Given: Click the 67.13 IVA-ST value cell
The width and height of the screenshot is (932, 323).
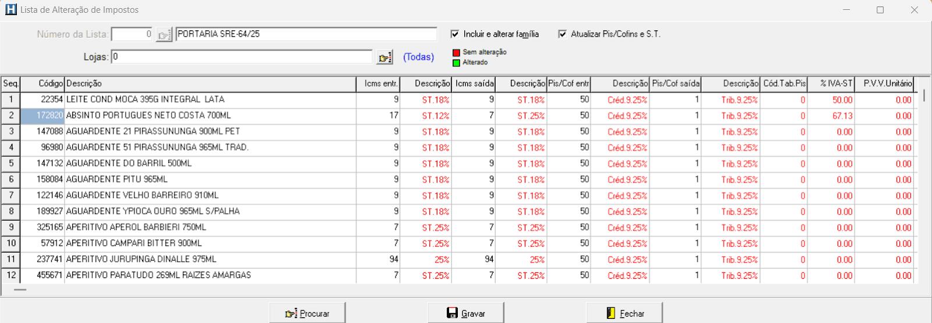Looking at the screenshot, I should coord(831,116).
